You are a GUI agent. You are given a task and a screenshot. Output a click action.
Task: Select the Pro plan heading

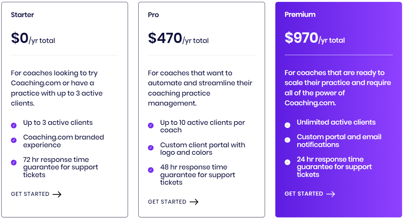pos(153,15)
